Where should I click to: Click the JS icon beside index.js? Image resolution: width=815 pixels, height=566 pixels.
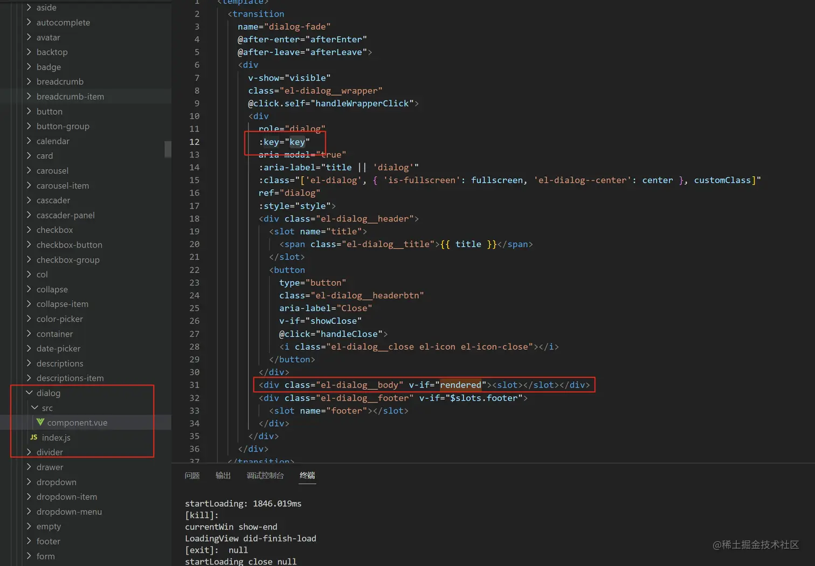point(34,437)
